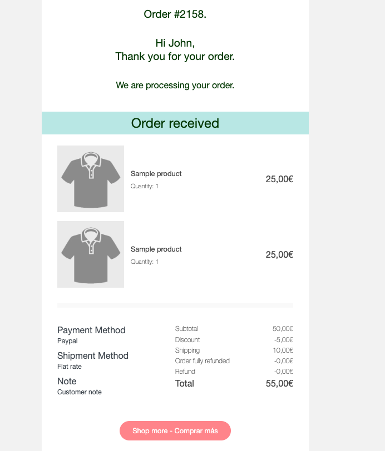Click the Subtotal row label
This screenshot has height=451, width=385.
(x=186, y=329)
